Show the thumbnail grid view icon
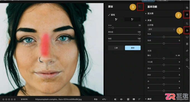This screenshot has width=190, height=102. 128,99
